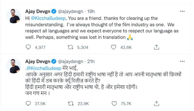Click Ajay Devgn name on the 21h tweet

38,61
